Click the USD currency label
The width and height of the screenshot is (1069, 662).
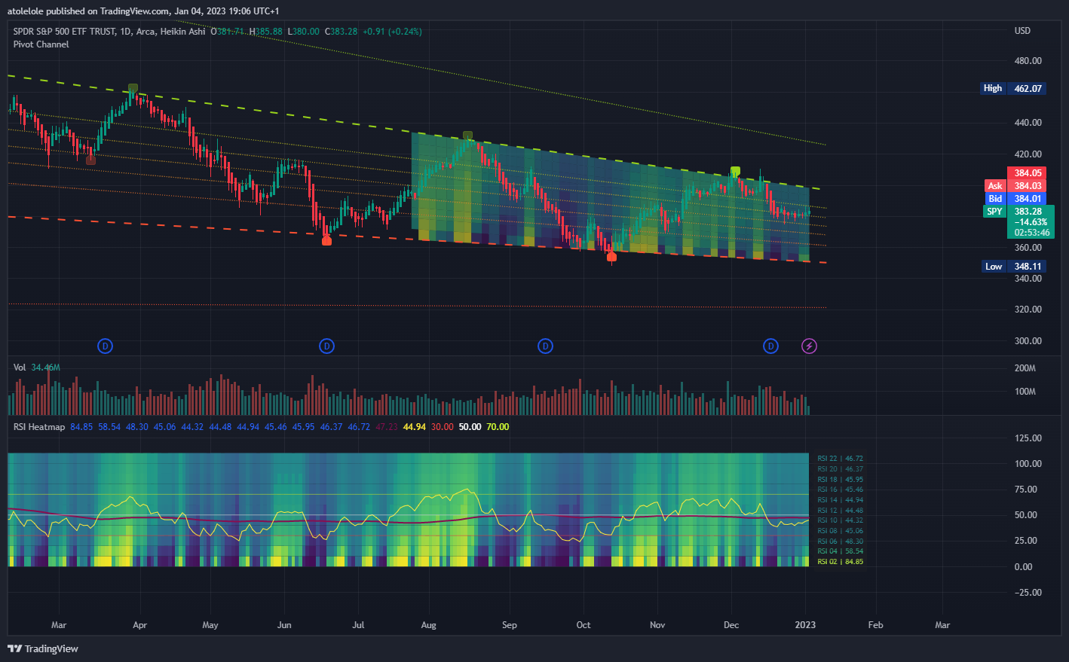(x=1022, y=31)
